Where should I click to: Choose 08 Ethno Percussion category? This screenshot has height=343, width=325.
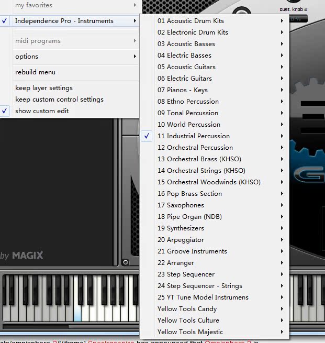point(215,102)
